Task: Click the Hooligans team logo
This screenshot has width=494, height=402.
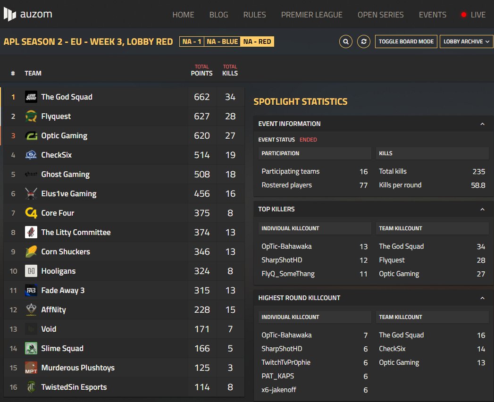Action: coord(31,271)
